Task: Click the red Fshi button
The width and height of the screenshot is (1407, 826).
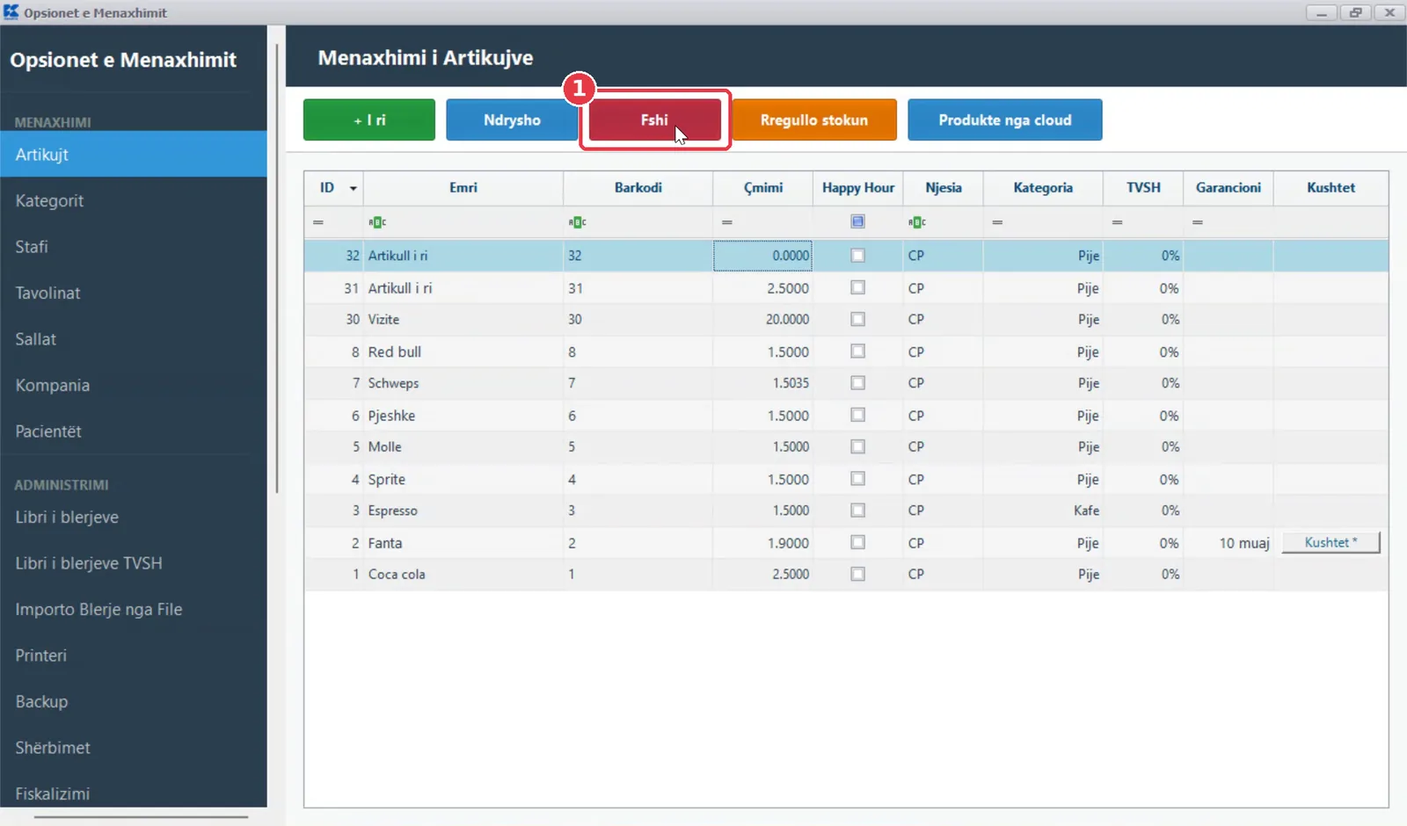Action: [654, 120]
